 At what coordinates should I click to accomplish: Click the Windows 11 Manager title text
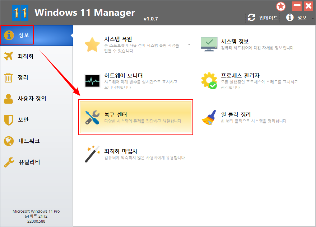pos(85,13)
